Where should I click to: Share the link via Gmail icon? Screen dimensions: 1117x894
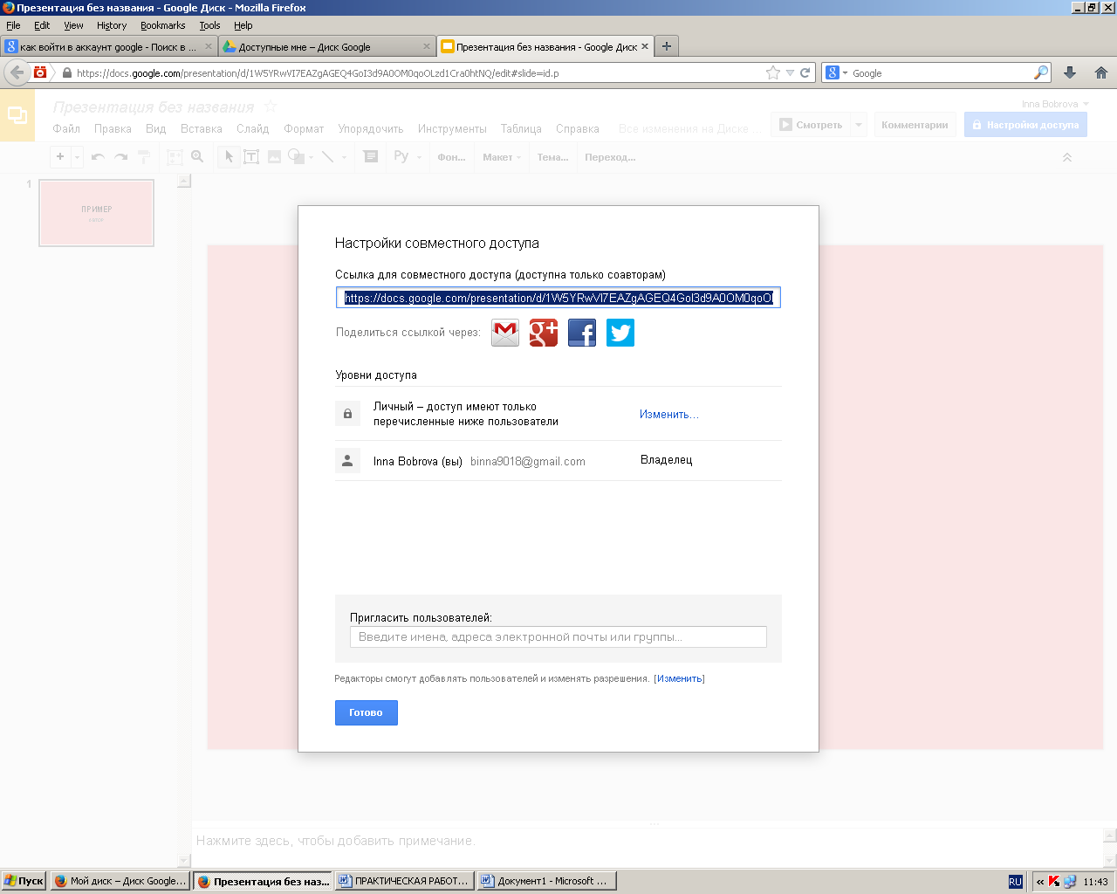[505, 333]
